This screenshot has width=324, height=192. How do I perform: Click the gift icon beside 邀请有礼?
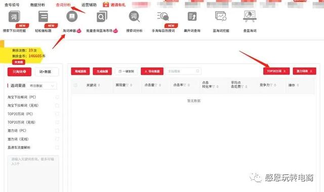pos(106,5)
